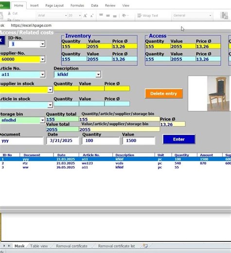This screenshot has width=231, height=253.
Task: Open the Storage bin nfndhd dropdown
Action: point(42,120)
